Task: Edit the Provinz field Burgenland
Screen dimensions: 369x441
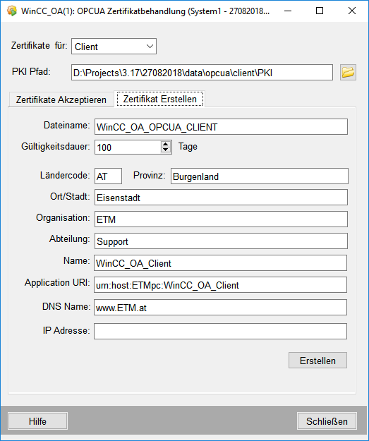Action: [260, 176]
